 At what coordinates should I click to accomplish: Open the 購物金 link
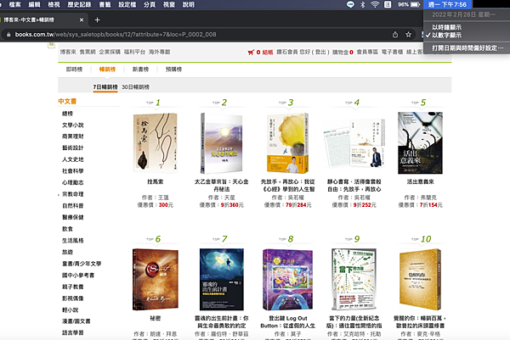click(341, 52)
